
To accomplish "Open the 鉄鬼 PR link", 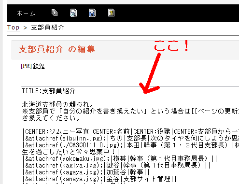I will click(39, 66).
